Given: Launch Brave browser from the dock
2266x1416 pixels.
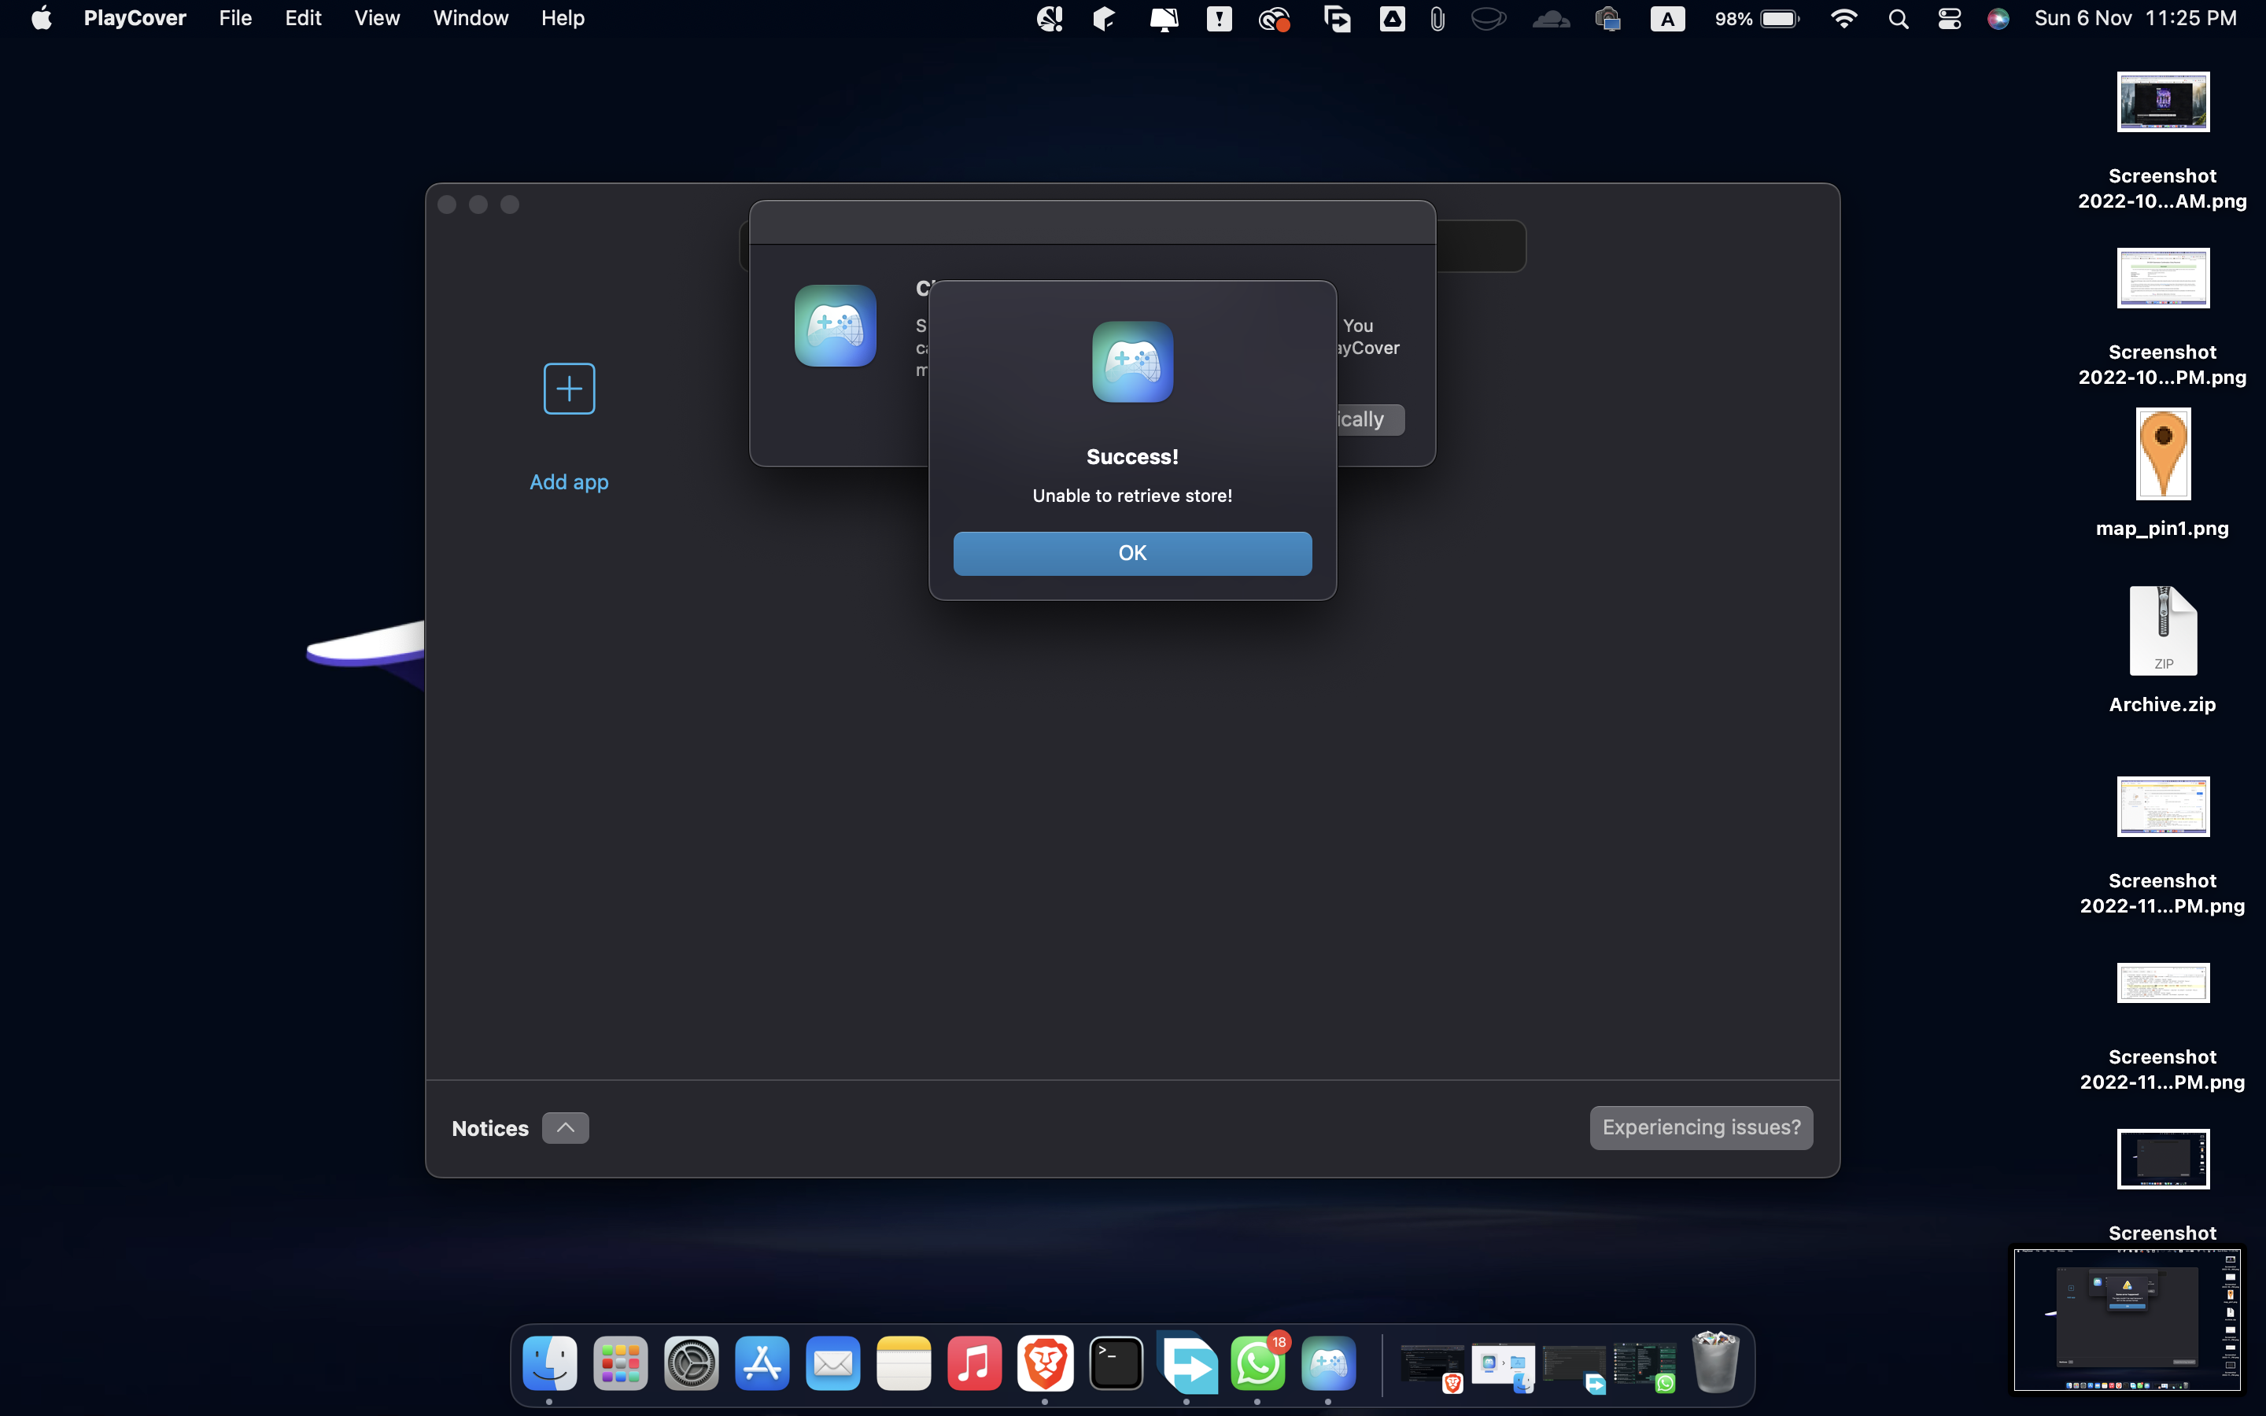Looking at the screenshot, I should 1045,1363.
